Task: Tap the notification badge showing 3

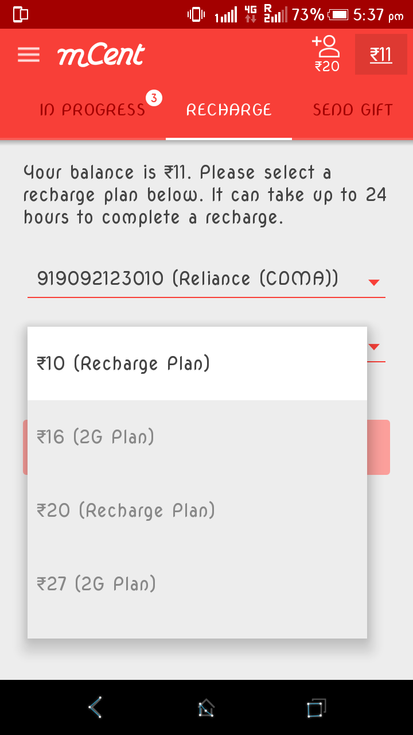Action: coord(154,98)
